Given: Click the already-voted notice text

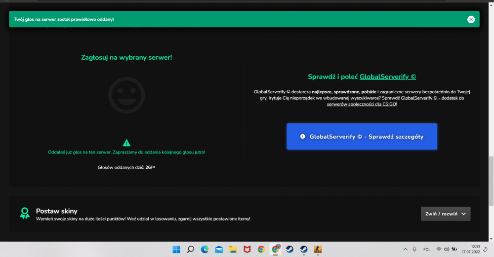Looking at the screenshot, I should (126, 152).
